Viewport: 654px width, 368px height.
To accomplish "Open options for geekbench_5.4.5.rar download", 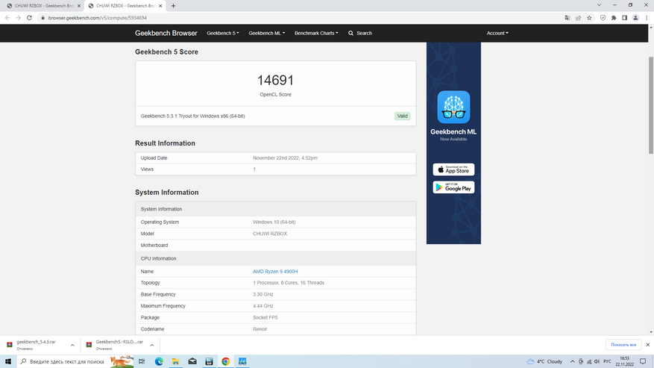I will pyautogui.click(x=72, y=345).
